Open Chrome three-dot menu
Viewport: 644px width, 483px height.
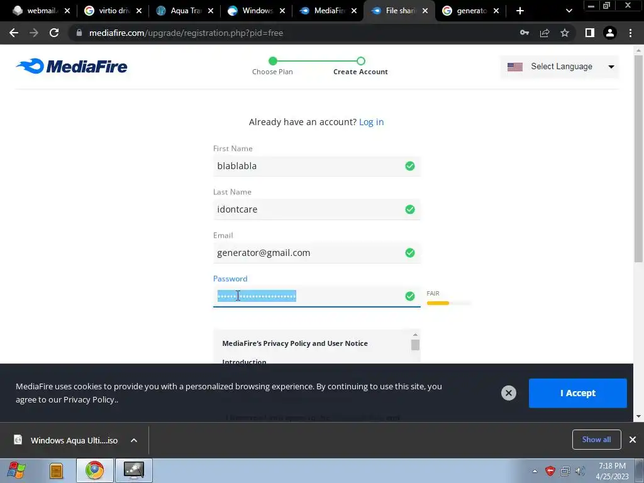630,33
